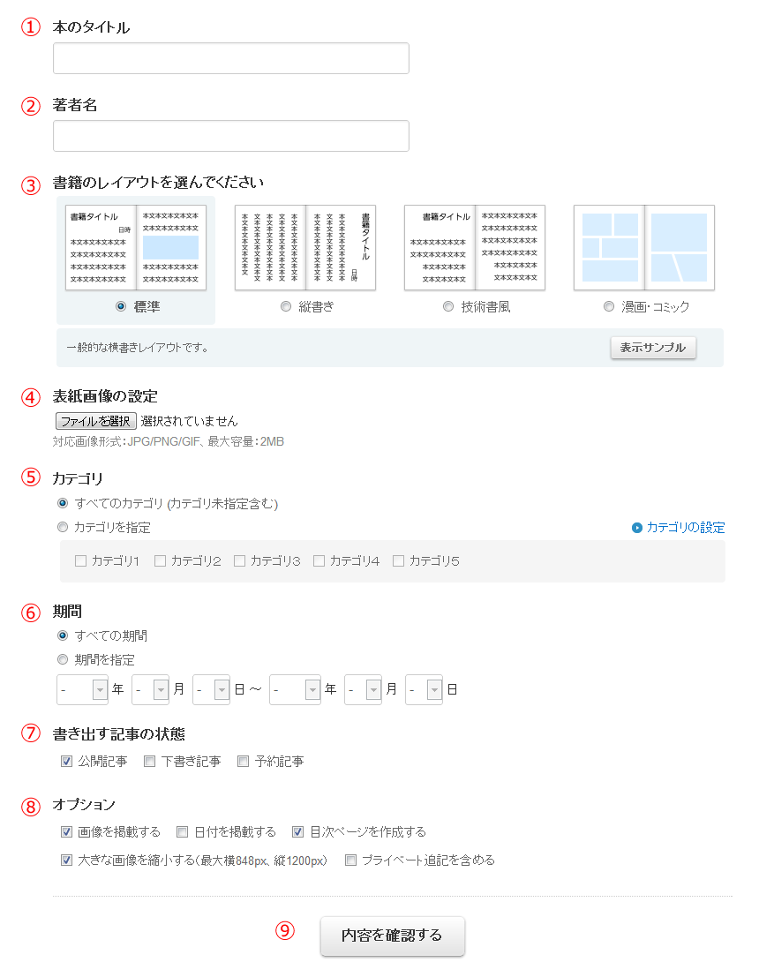Open the end day dropdown
The width and height of the screenshot is (759, 977).
click(x=424, y=690)
